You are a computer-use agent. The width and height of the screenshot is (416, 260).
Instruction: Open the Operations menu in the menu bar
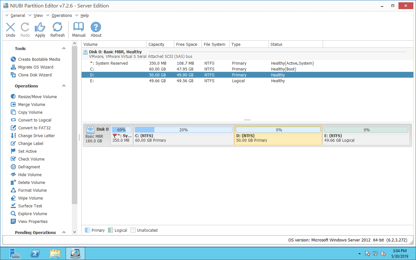61,15
